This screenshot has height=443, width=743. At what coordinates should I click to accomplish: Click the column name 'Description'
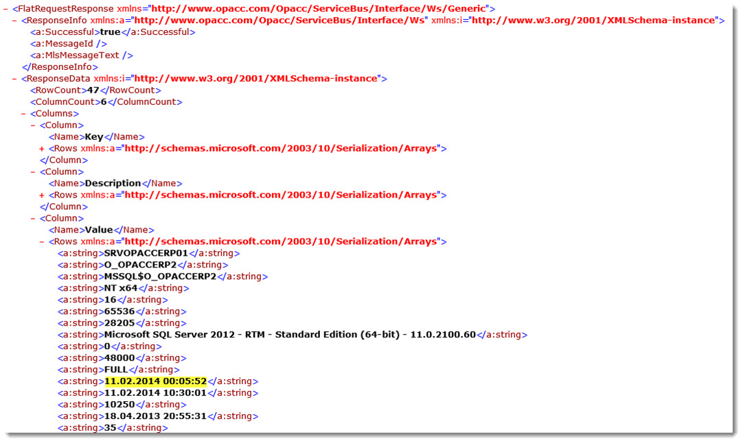pos(113,183)
